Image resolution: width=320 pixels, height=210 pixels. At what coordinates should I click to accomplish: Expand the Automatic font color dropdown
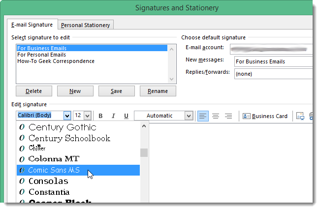[x=189, y=116]
